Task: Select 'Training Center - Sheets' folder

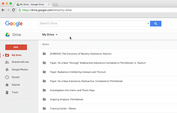Action: 63,109
